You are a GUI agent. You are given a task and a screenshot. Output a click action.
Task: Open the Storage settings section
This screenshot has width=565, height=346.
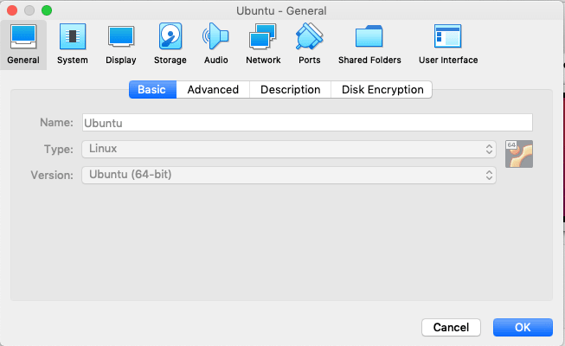click(x=170, y=44)
